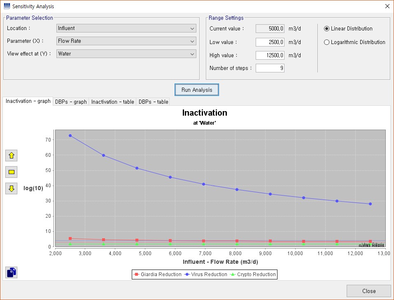The height and width of the screenshot is (300, 394).
Task: Select Logarithmic Distribution radio button
Action: [327, 42]
